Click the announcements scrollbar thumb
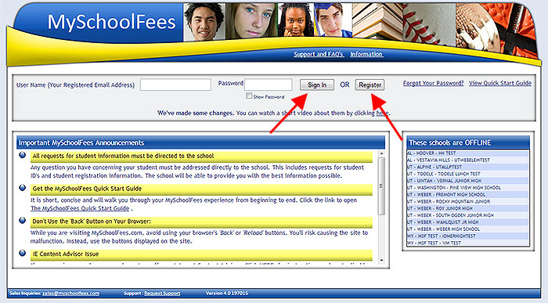548x303 pixels. point(381,186)
